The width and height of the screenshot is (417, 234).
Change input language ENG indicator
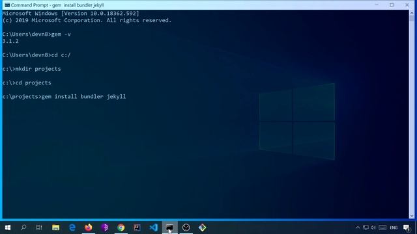394,227
